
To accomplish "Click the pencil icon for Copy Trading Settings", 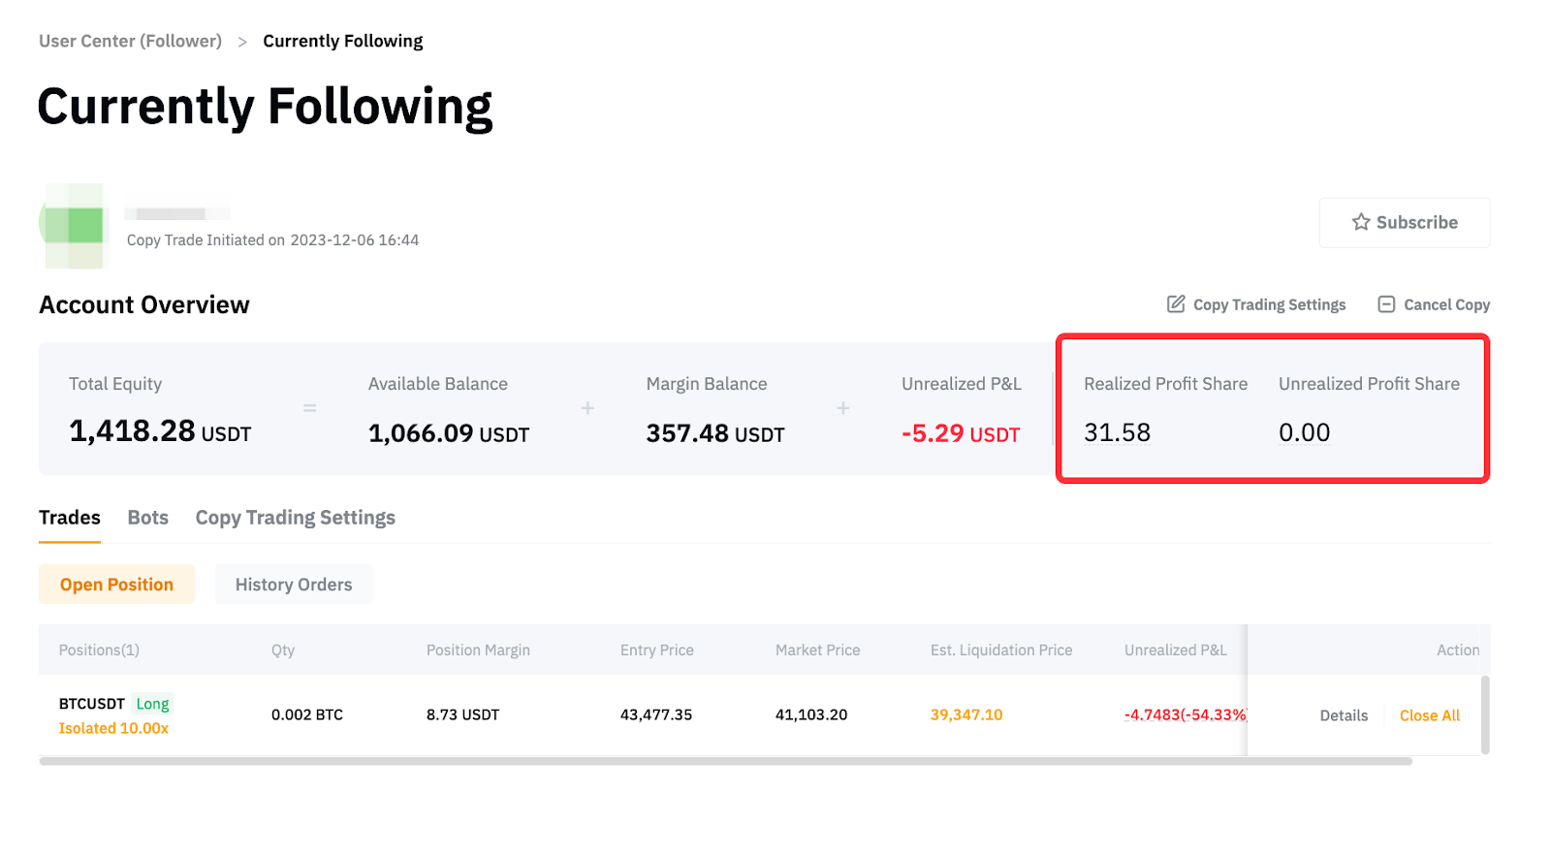I will pyautogui.click(x=1176, y=304).
